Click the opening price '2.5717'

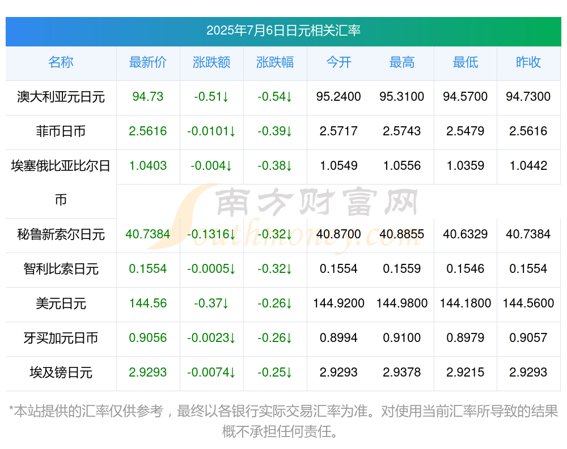click(338, 131)
